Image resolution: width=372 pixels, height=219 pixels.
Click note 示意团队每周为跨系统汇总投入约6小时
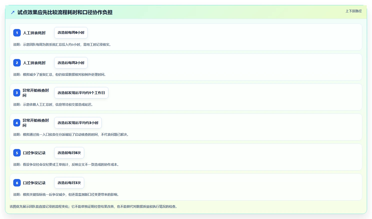pos(62,44)
